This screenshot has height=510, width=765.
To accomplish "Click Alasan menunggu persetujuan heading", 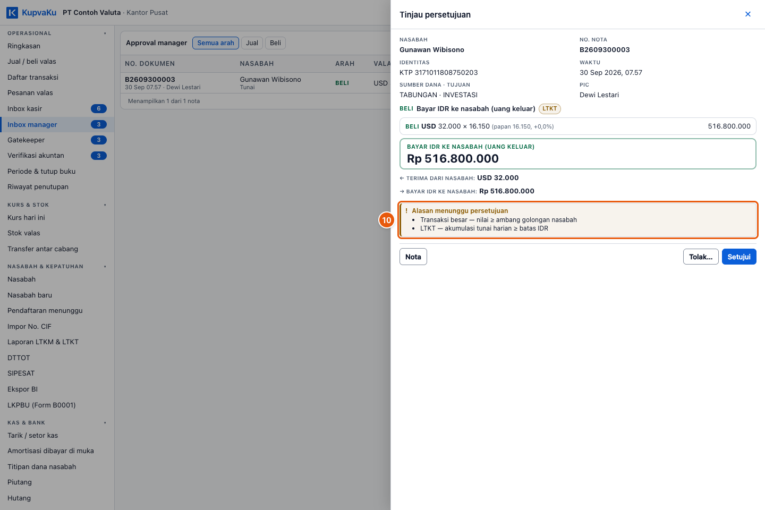I will coord(460,211).
